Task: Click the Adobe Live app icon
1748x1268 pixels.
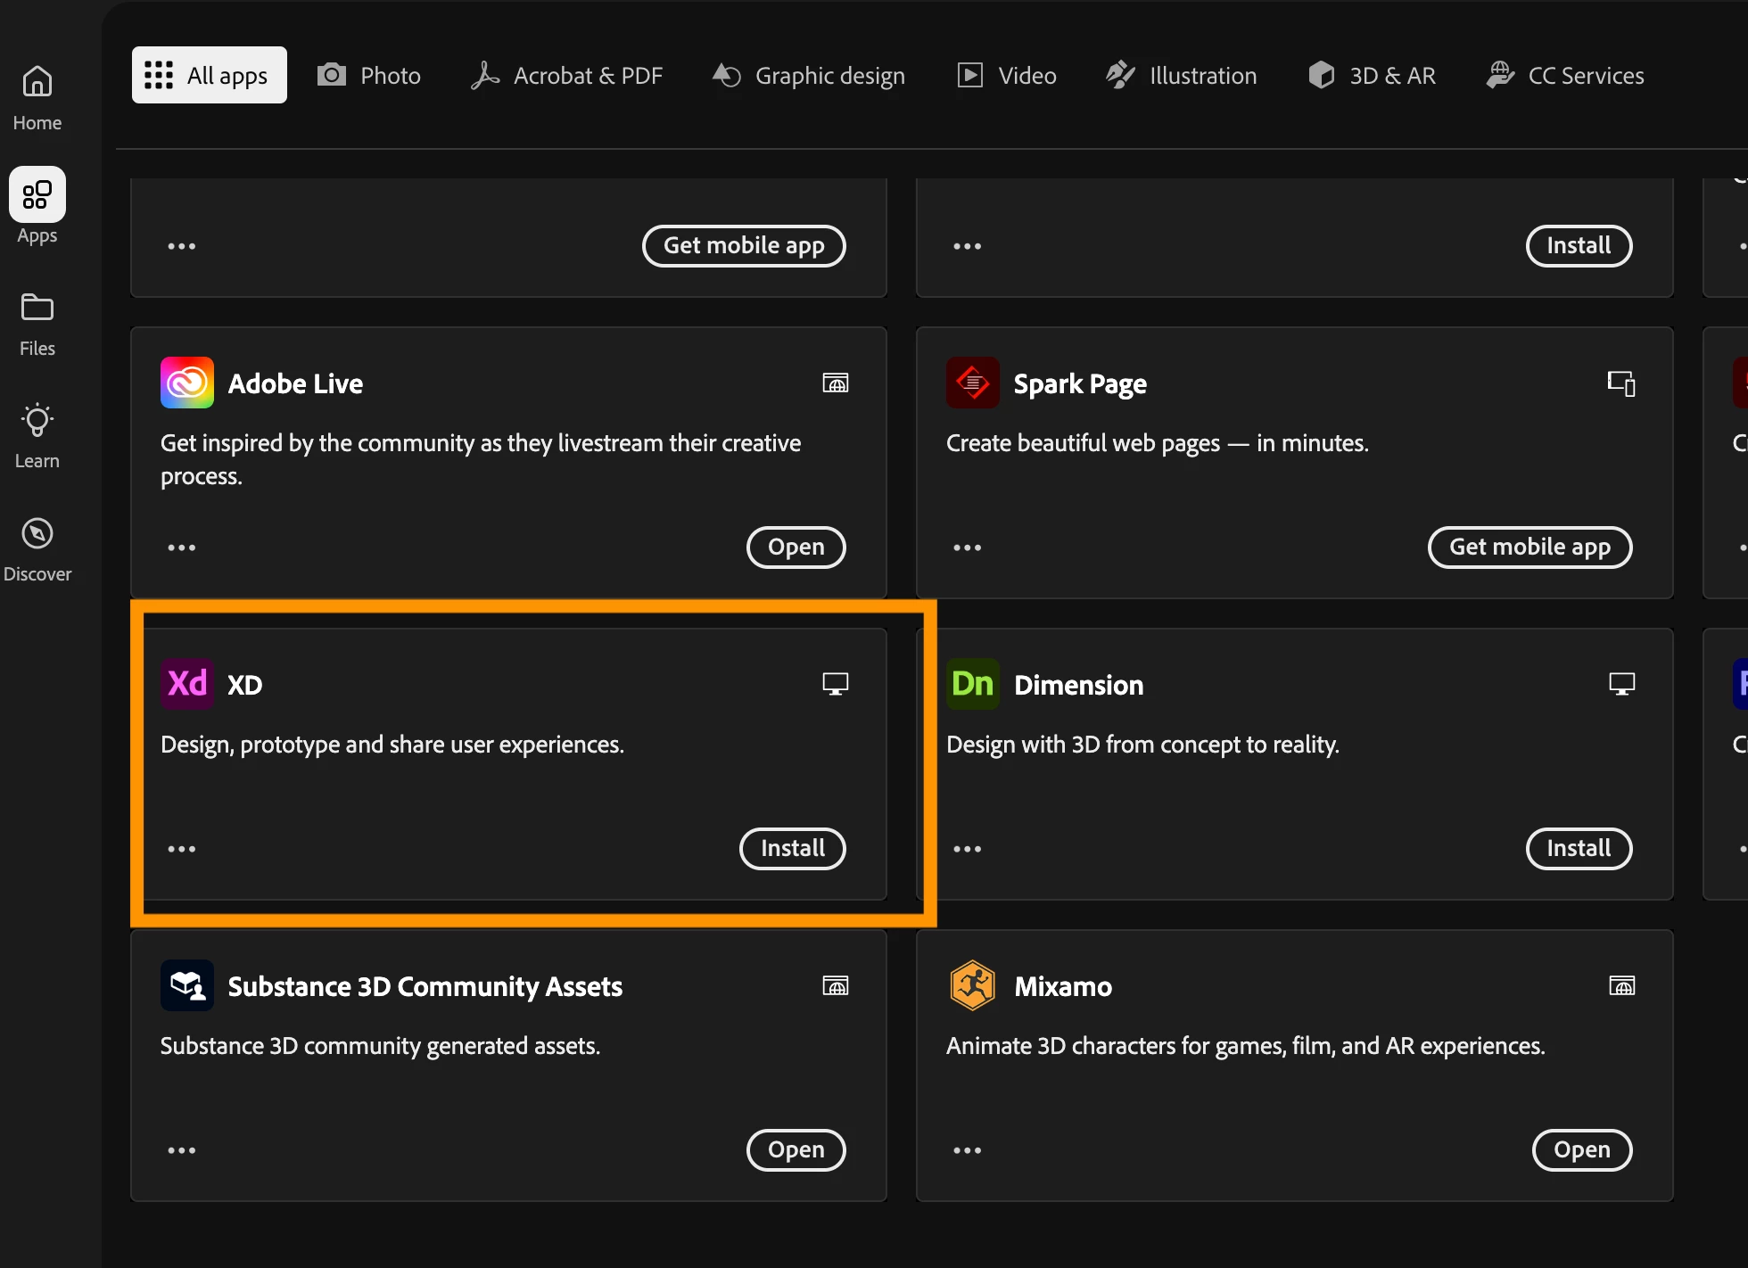Action: click(x=186, y=383)
